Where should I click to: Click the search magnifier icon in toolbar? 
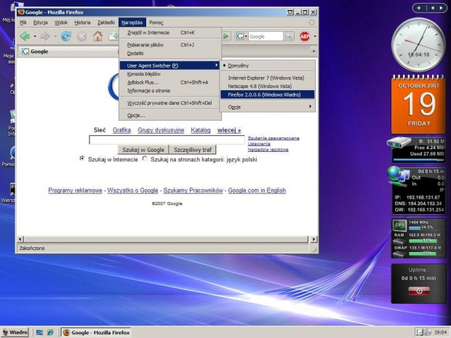pos(289,36)
